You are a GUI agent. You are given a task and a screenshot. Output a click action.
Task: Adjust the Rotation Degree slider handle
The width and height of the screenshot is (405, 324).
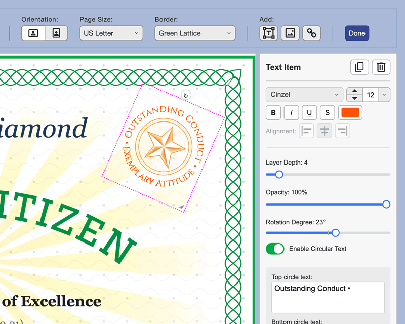pyautogui.click(x=335, y=233)
